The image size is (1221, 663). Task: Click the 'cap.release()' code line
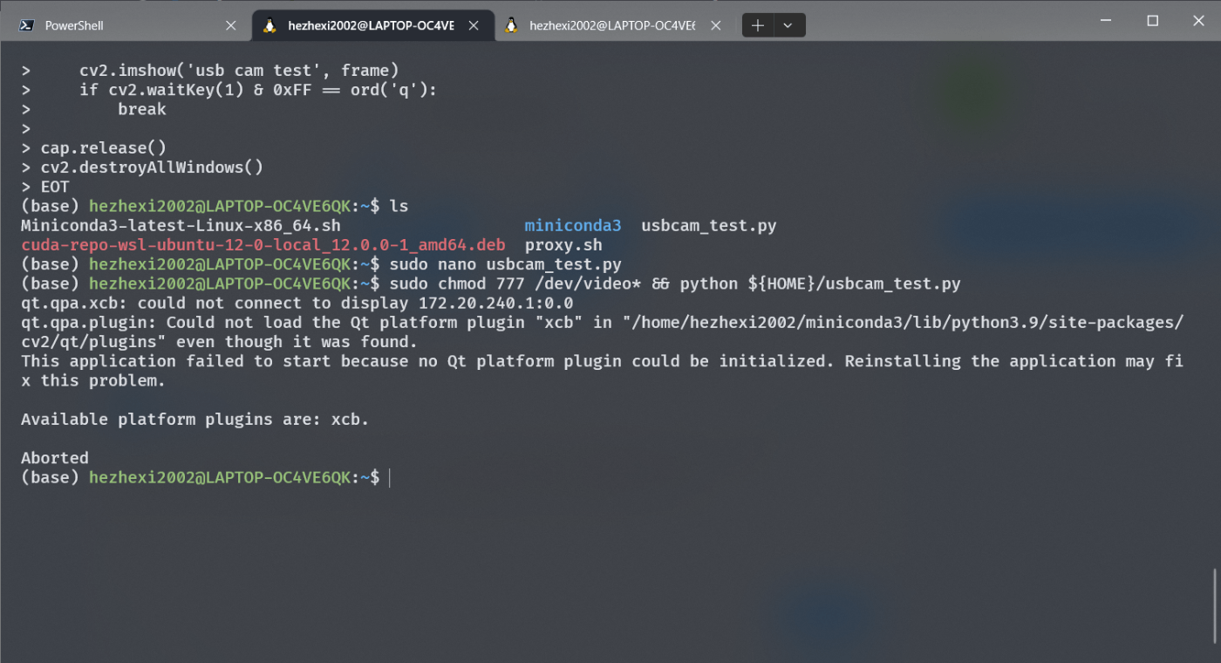pyautogui.click(x=103, y=147)
